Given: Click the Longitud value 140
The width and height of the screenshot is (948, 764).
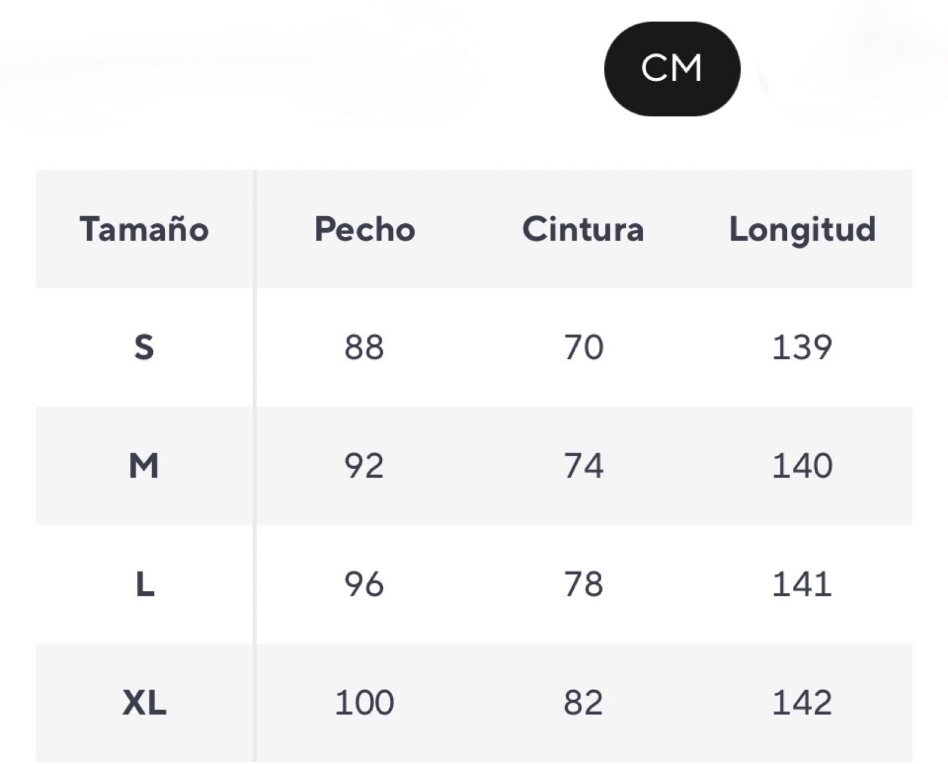Looking at the screenshot, I should pyautogui.click(x=802, y=466).
